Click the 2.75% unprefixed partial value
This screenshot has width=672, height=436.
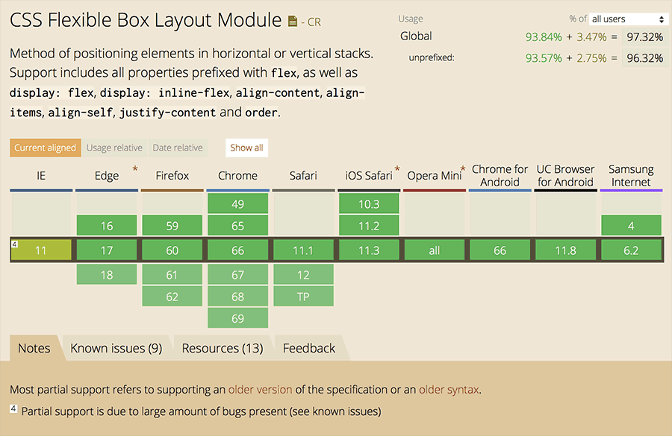[591, 58]
